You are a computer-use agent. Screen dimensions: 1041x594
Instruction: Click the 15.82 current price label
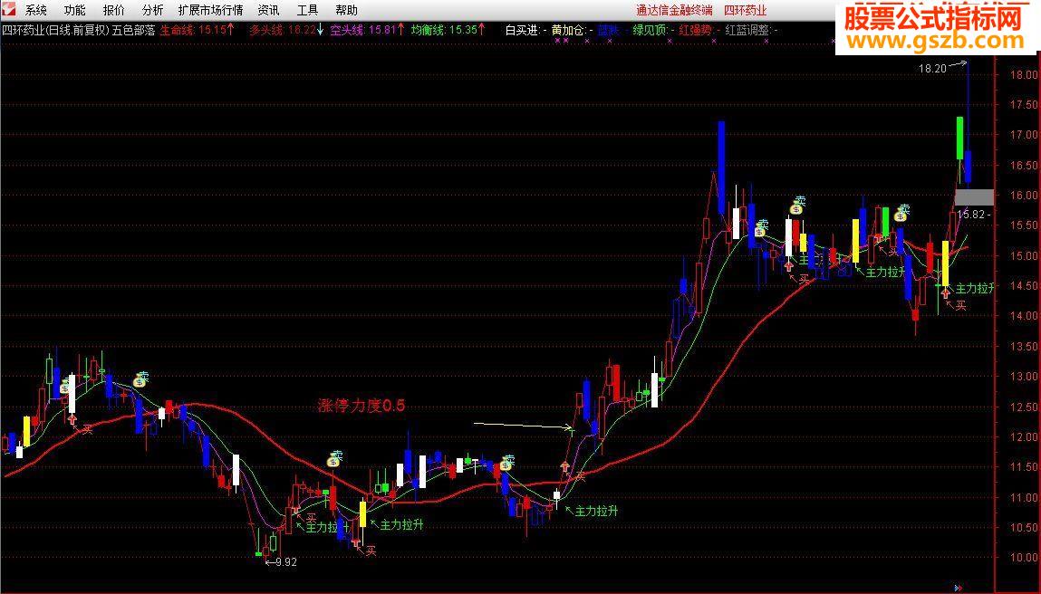[x=970, y=215]
